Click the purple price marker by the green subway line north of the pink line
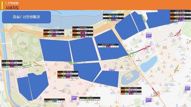This screenshot has width=191, height=107. [149, 35]
